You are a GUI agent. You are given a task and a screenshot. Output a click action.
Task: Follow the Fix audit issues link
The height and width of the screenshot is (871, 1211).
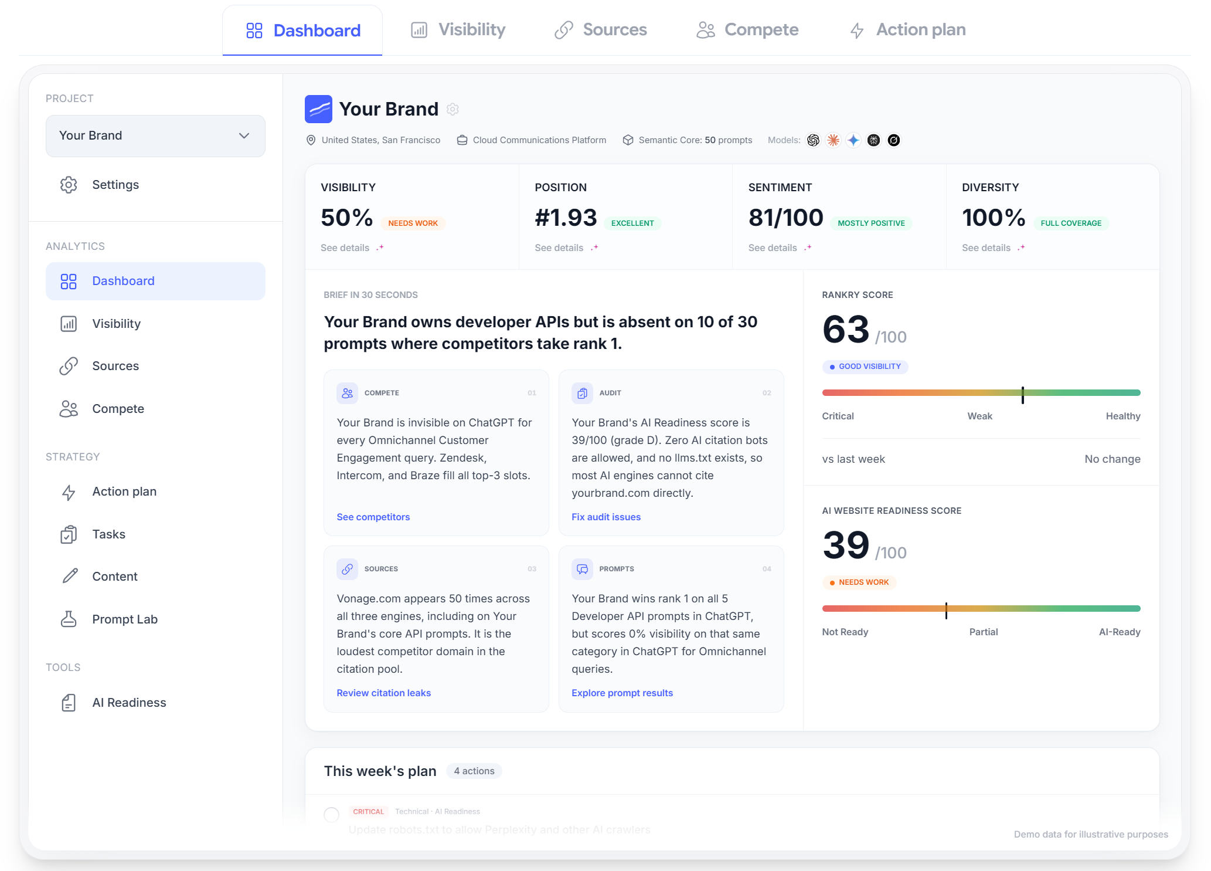coord(606,517)
